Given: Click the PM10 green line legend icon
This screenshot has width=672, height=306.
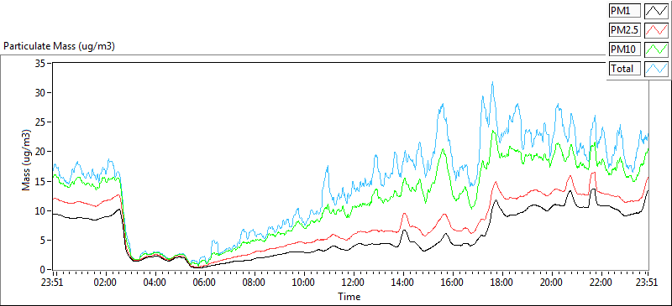Looking at the screenshot, I should pyautogui.click(x=657, y=49).
